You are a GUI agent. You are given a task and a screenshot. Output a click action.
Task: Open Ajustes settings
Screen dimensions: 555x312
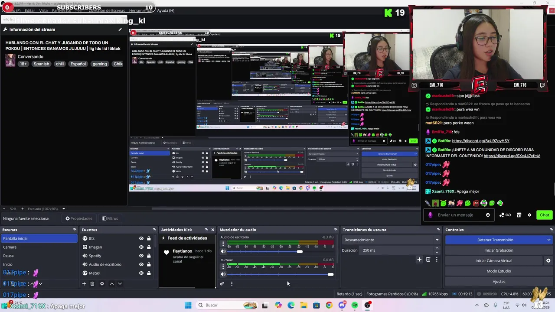point(499,281)
